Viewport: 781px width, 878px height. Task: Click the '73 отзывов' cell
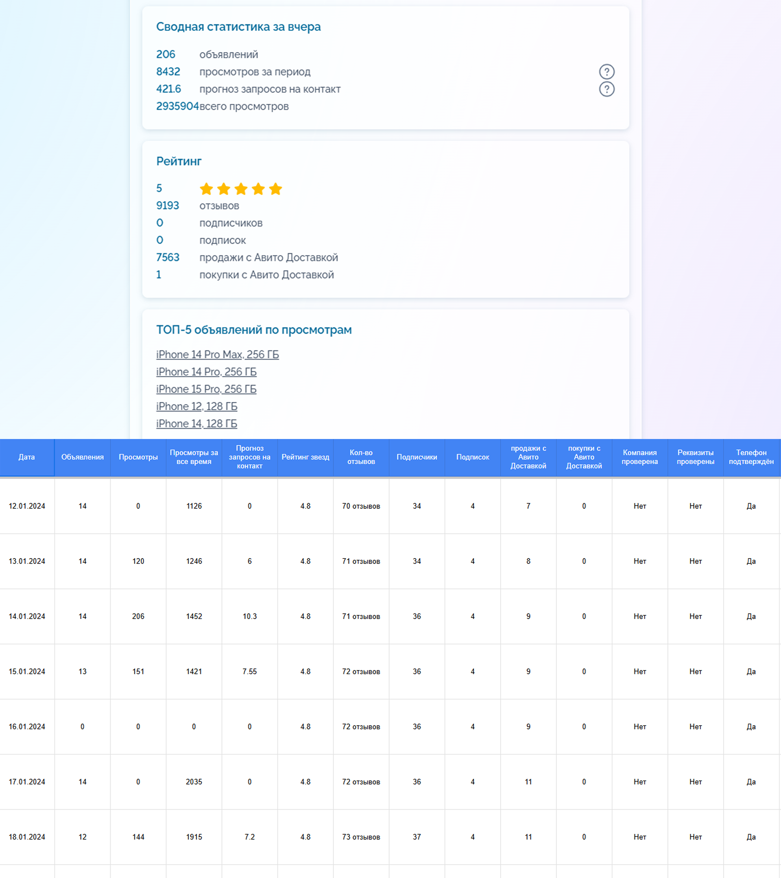[x=361, y=837]
